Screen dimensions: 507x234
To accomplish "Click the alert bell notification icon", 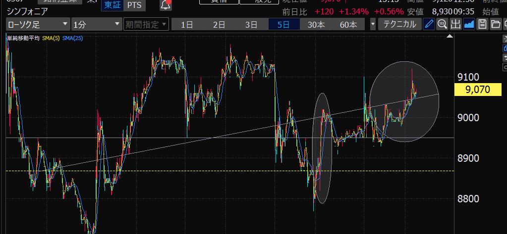I will pos(166,5).
